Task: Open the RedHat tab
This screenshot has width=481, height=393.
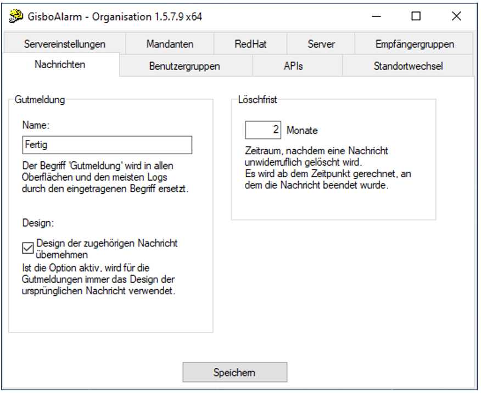Action: (x=250, y=44)
